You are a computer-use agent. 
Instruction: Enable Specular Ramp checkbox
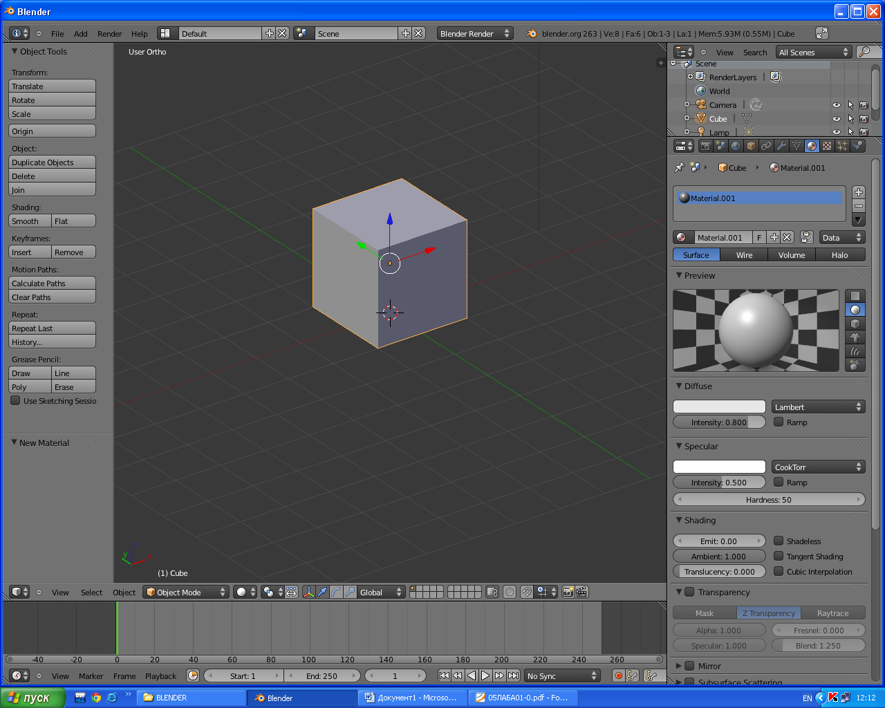click(x=779, y=482)
